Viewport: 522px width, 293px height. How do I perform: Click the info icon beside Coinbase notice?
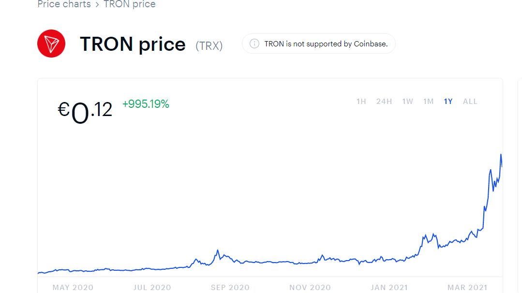click(x=254, y=44)
